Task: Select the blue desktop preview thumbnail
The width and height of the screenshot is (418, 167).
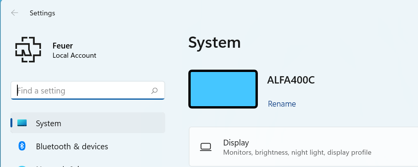Action: (223, 89)
